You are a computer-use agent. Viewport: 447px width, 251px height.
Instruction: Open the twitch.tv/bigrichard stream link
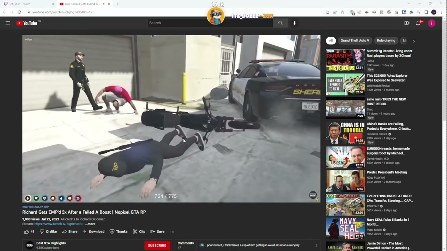[59, 224]
